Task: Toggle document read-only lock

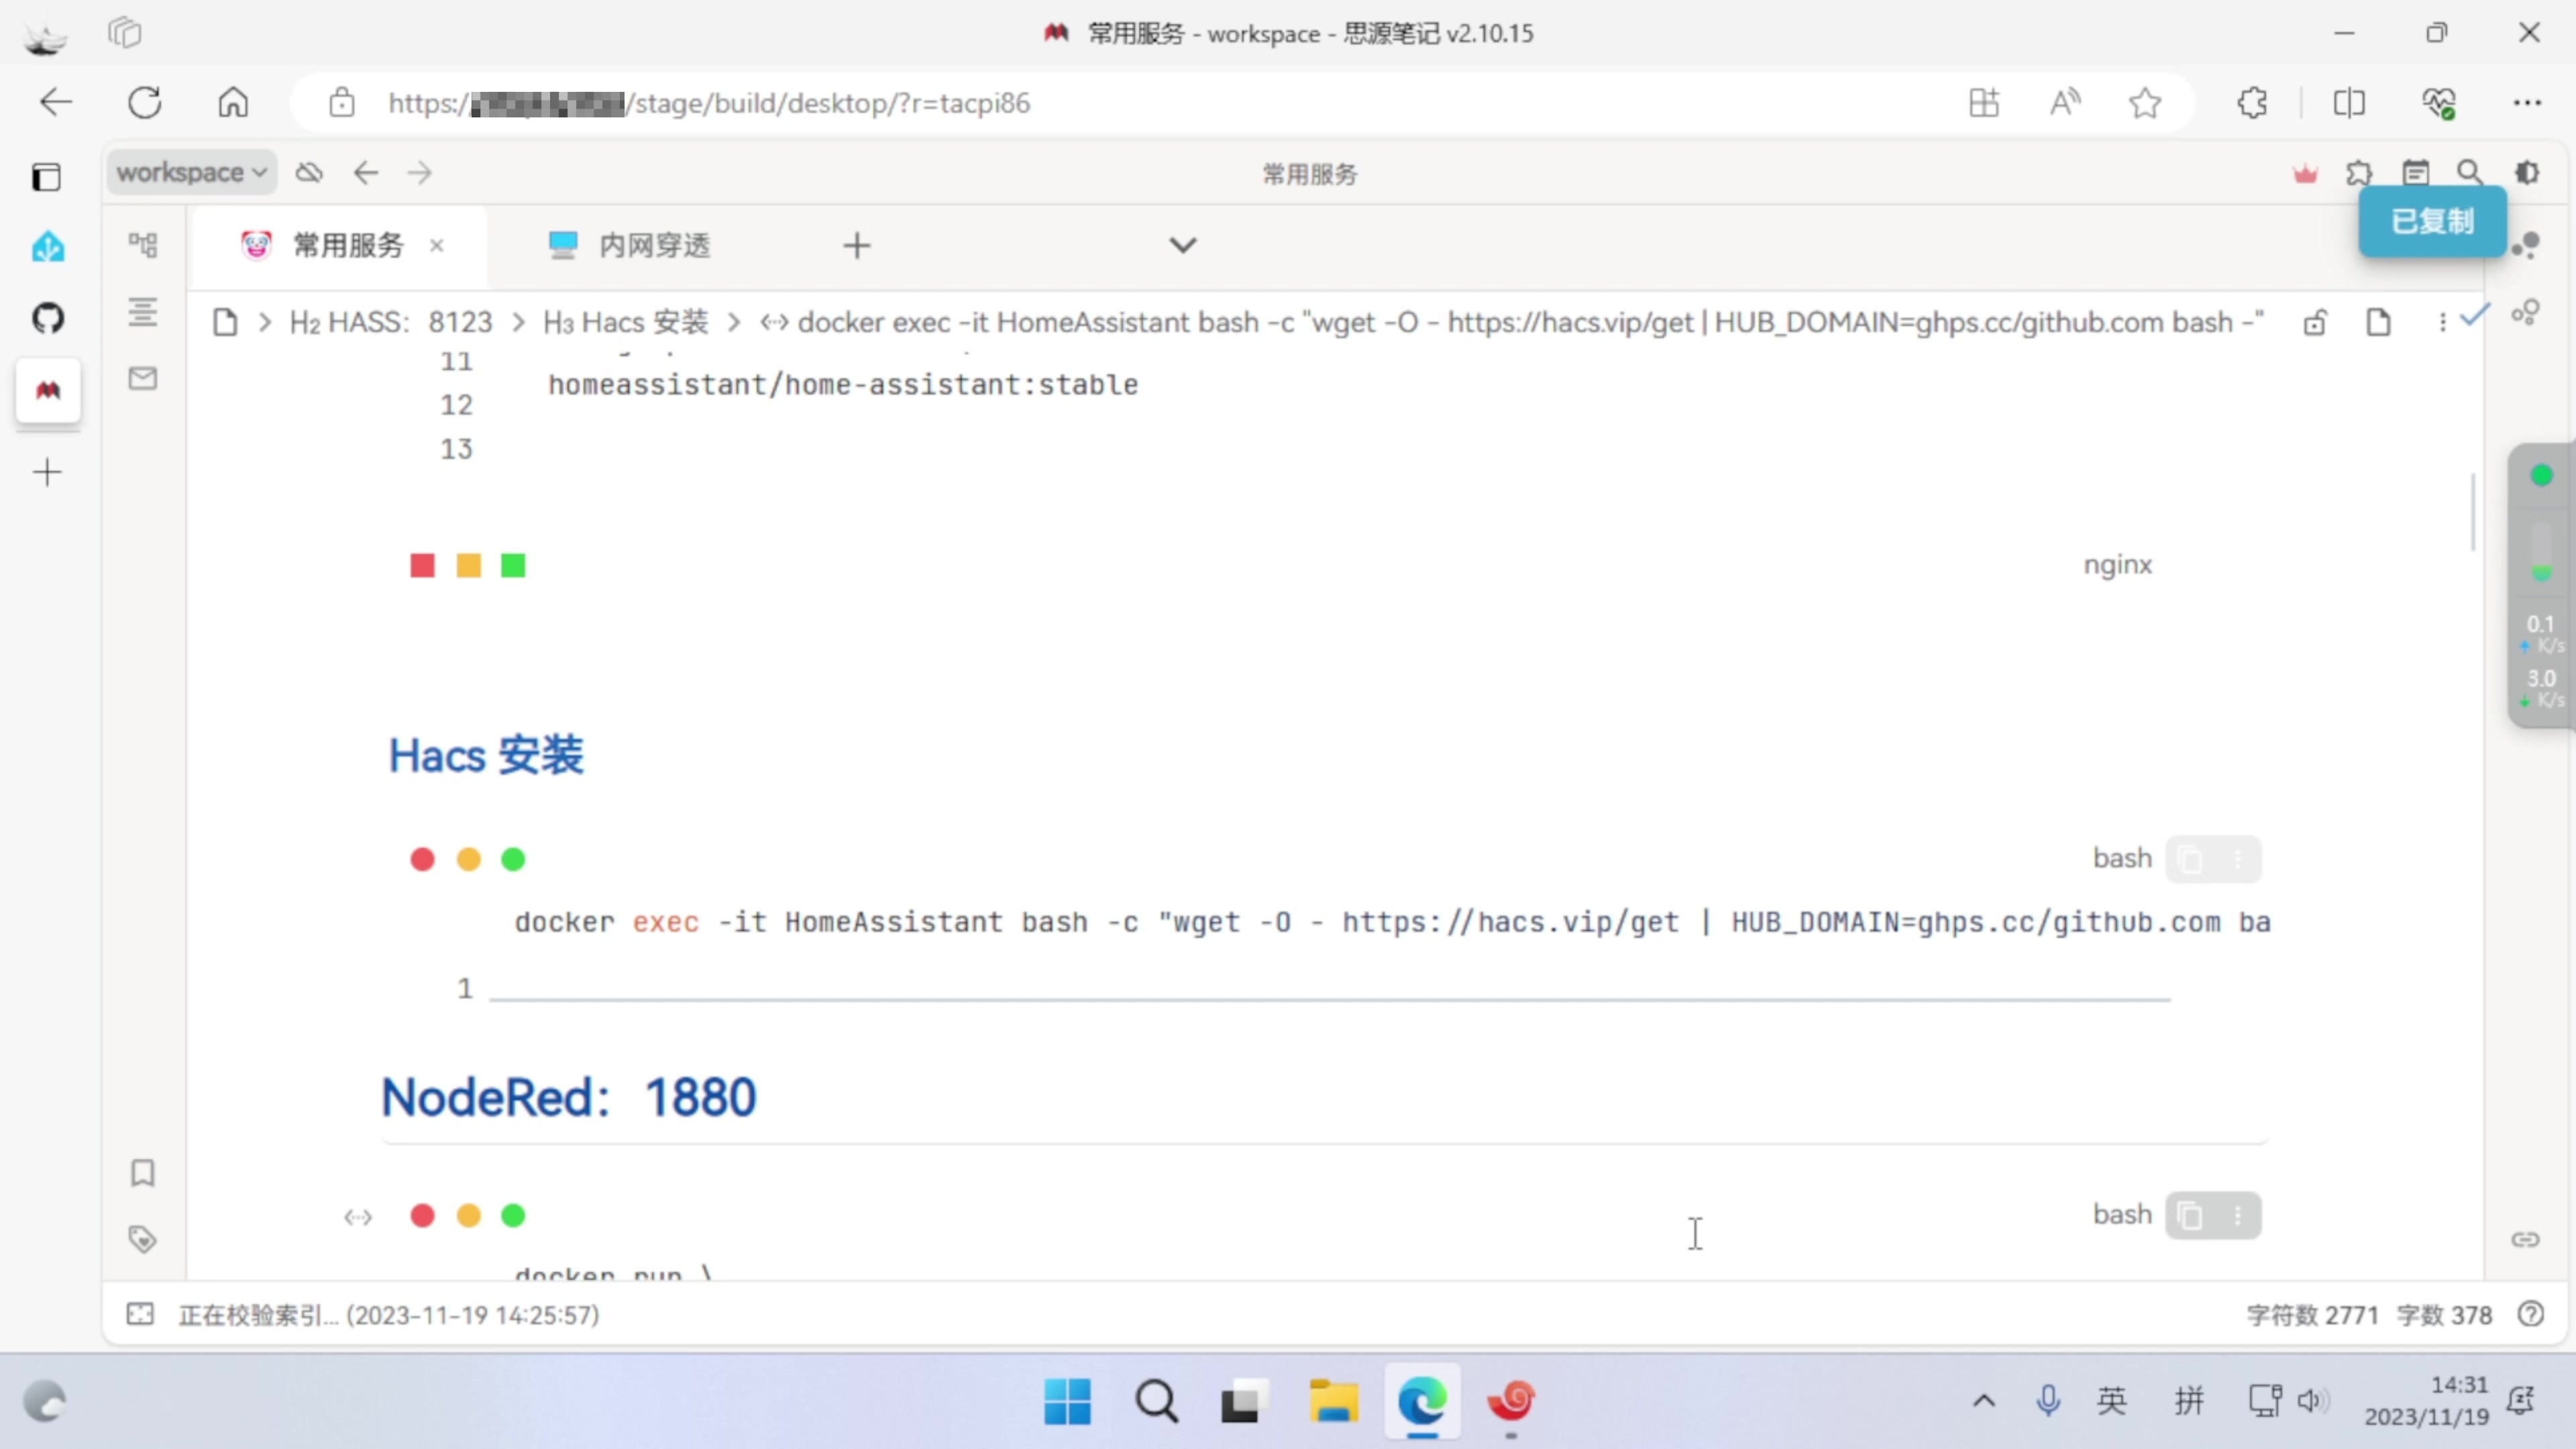Action: [x=2315, y=322]
